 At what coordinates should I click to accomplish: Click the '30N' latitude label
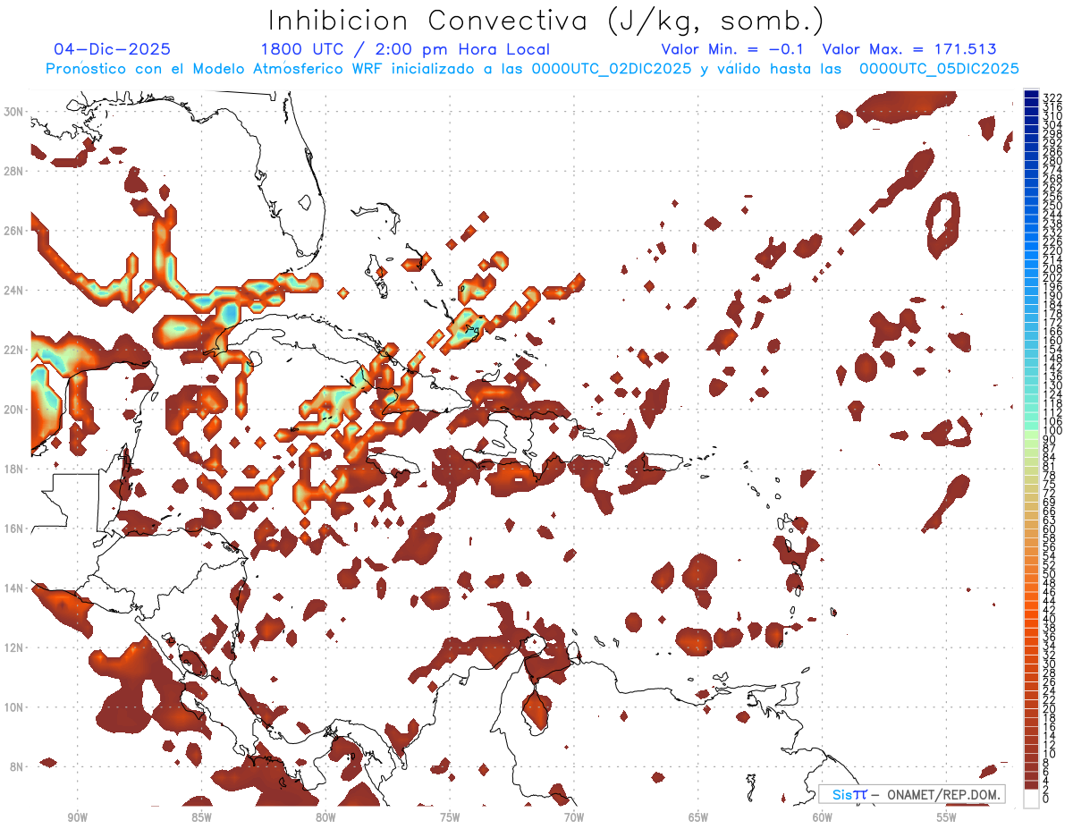coord(14,111)
